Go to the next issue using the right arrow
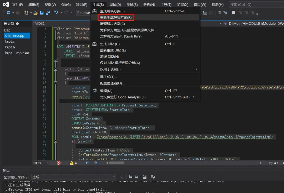 click(x=95, y=163)
